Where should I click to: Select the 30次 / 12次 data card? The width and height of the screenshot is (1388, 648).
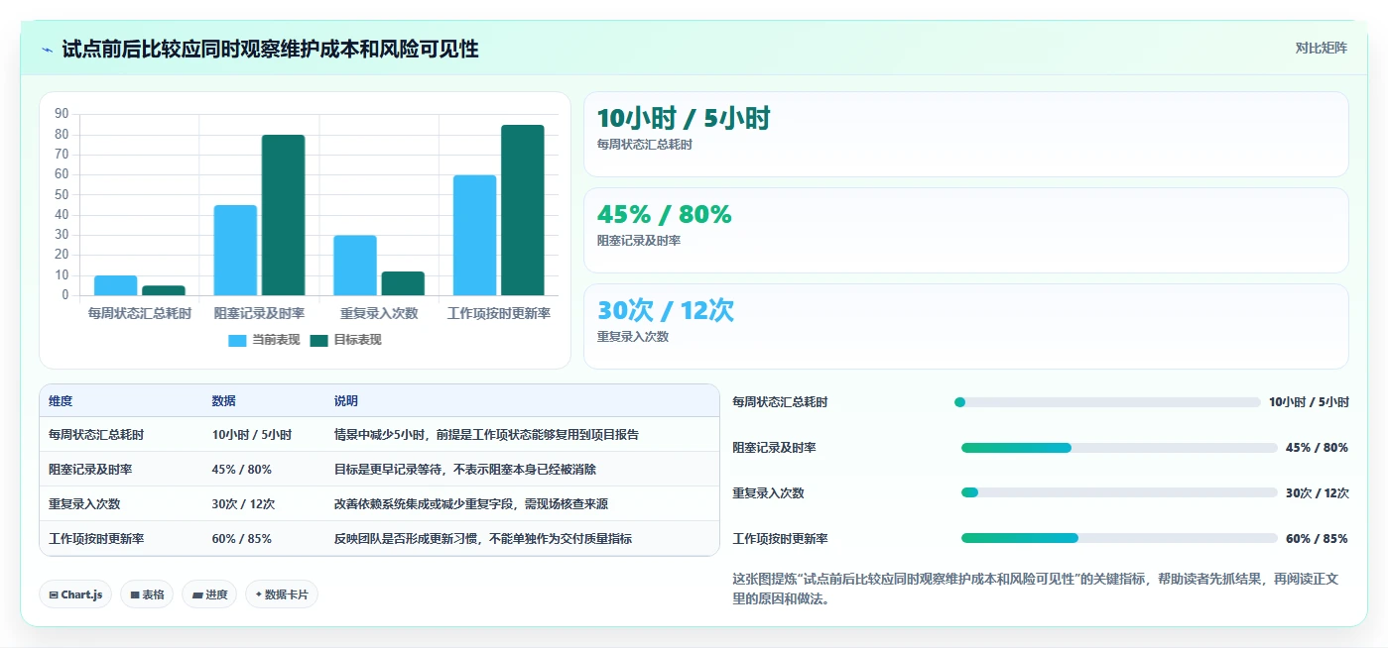[x=965, y=326]
